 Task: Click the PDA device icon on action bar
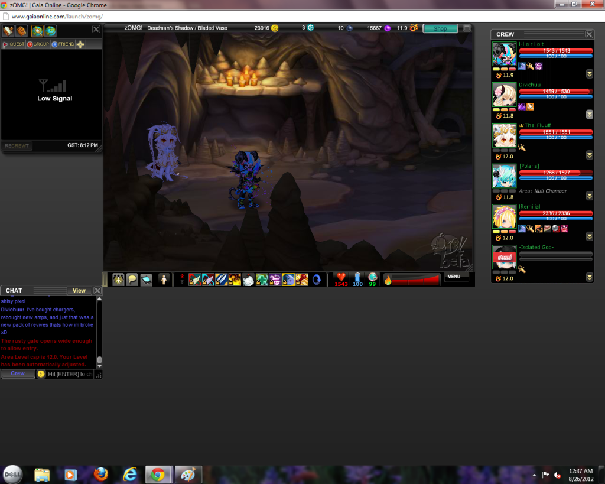[147, 280]
